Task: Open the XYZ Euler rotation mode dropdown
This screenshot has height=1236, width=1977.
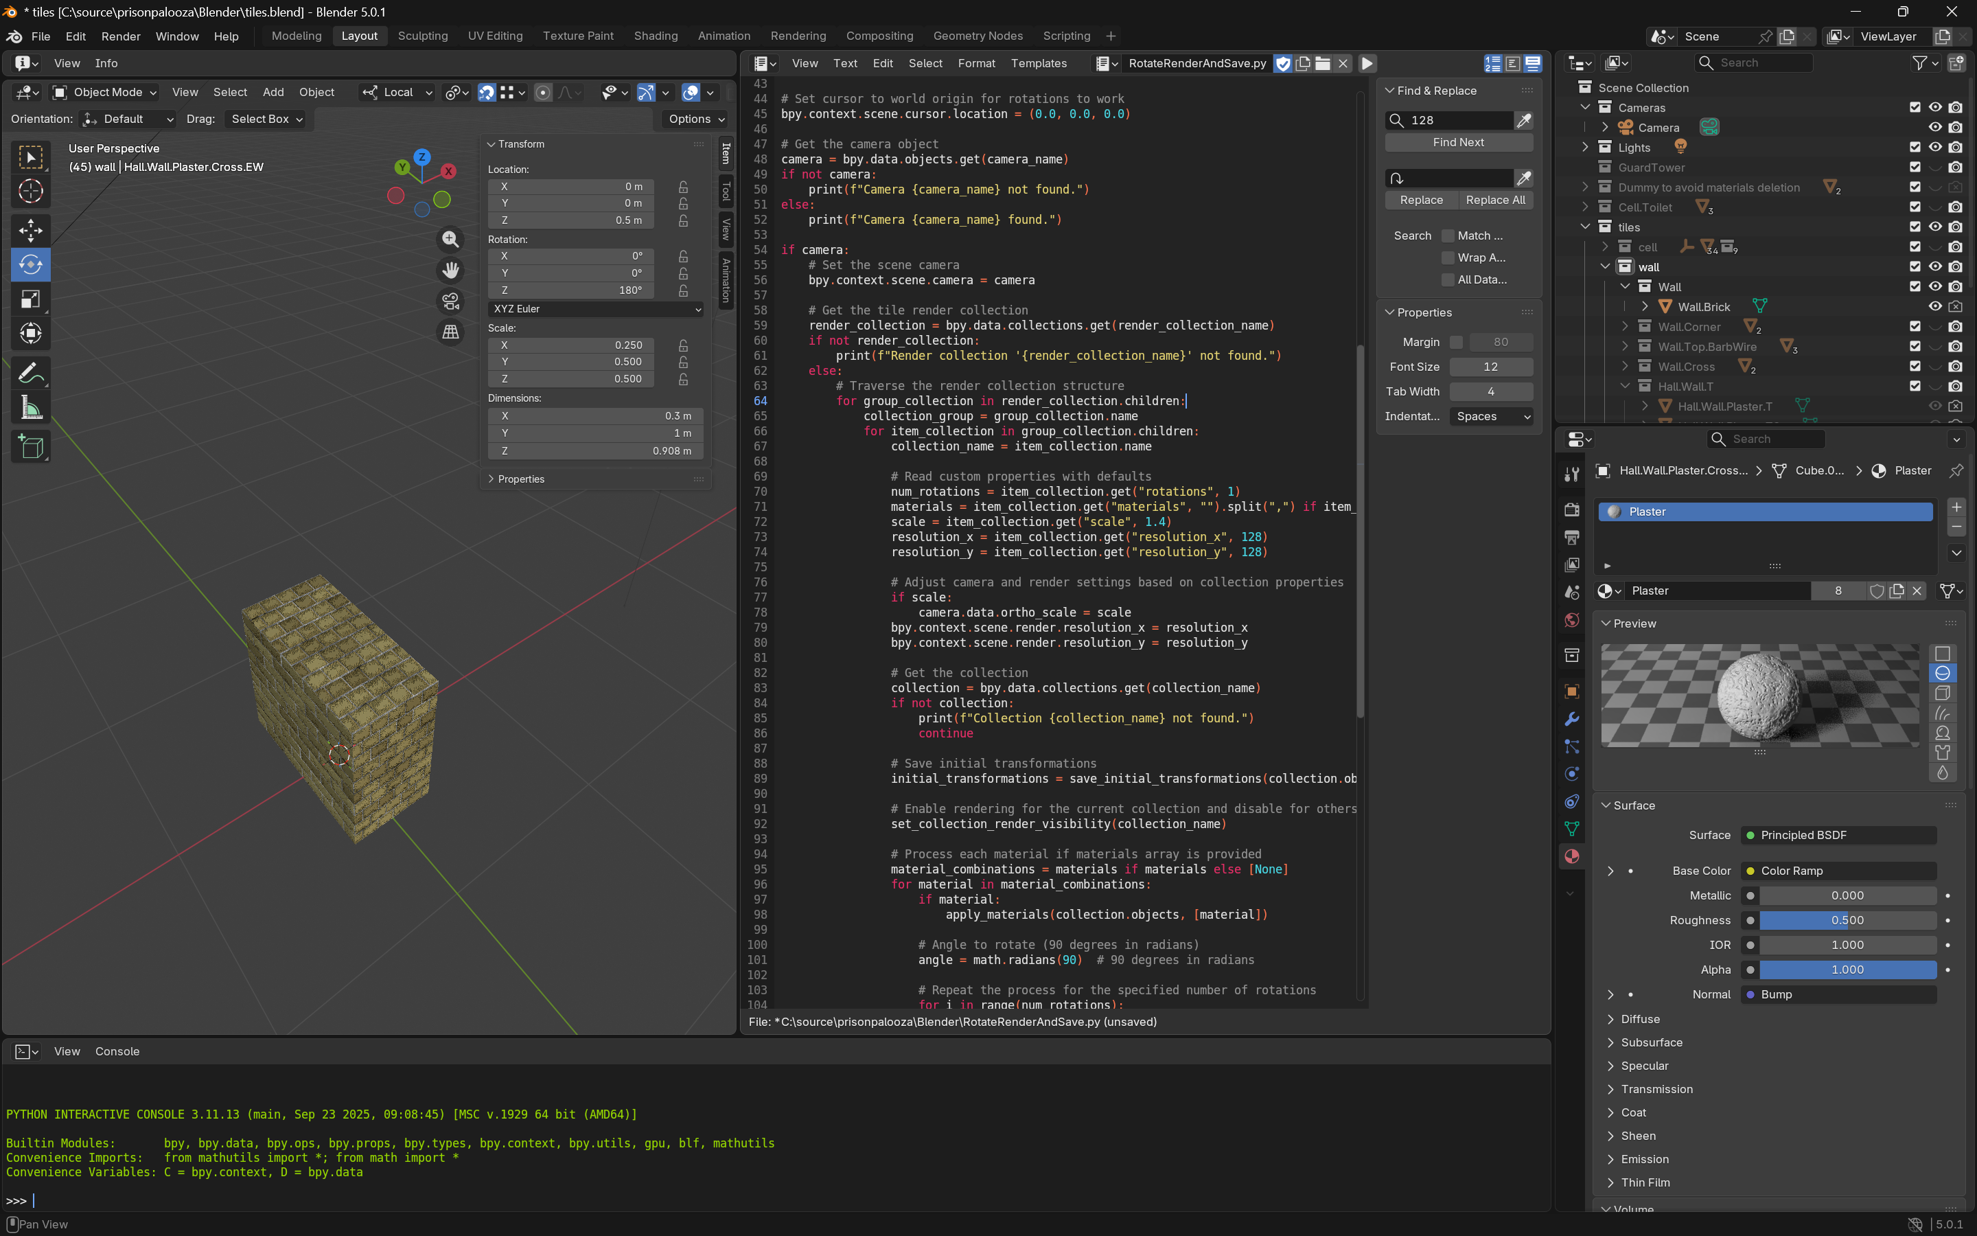Action: coord(596,309)
